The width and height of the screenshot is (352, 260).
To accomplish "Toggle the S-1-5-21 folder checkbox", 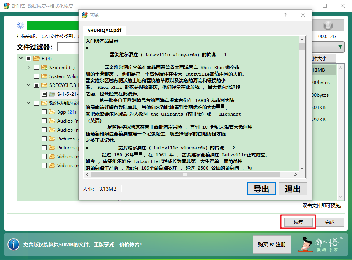I will click(44, 94).
